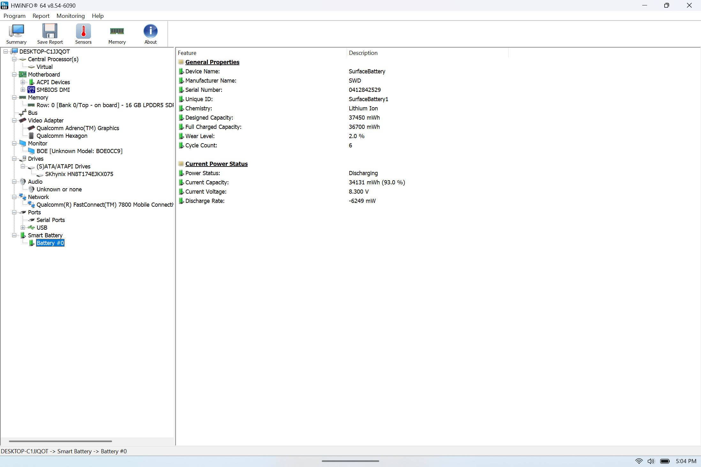Collapse the DESKTOP-C1JJQOT root node

tap(6, 51)
